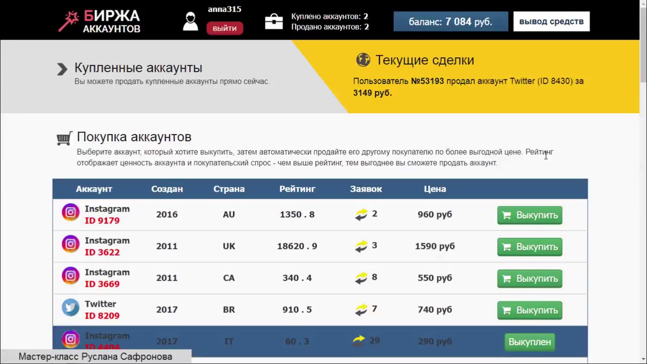Buy out Instagram ID 3622 account
Viewport: 647px width, 364px height.
[x=529, y=247]
